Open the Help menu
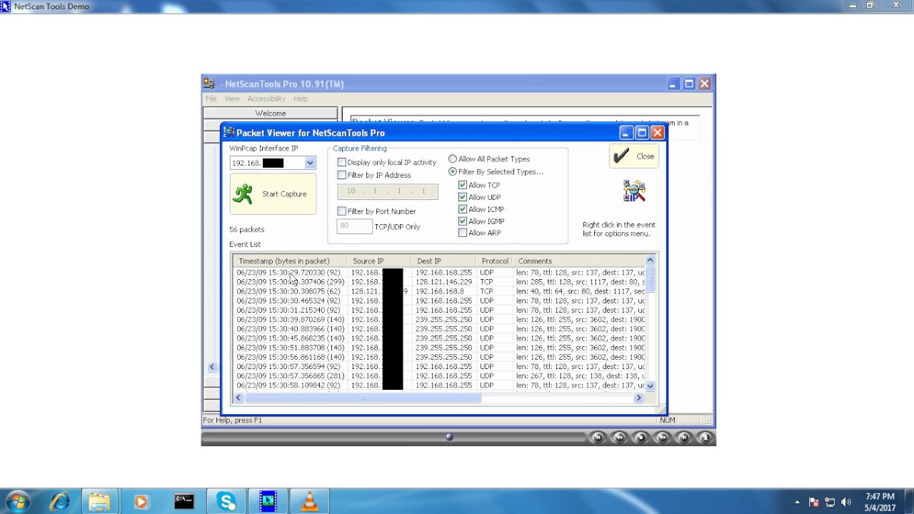The height and width of the screenshot is (514, 914). click(x=301, y=99)
